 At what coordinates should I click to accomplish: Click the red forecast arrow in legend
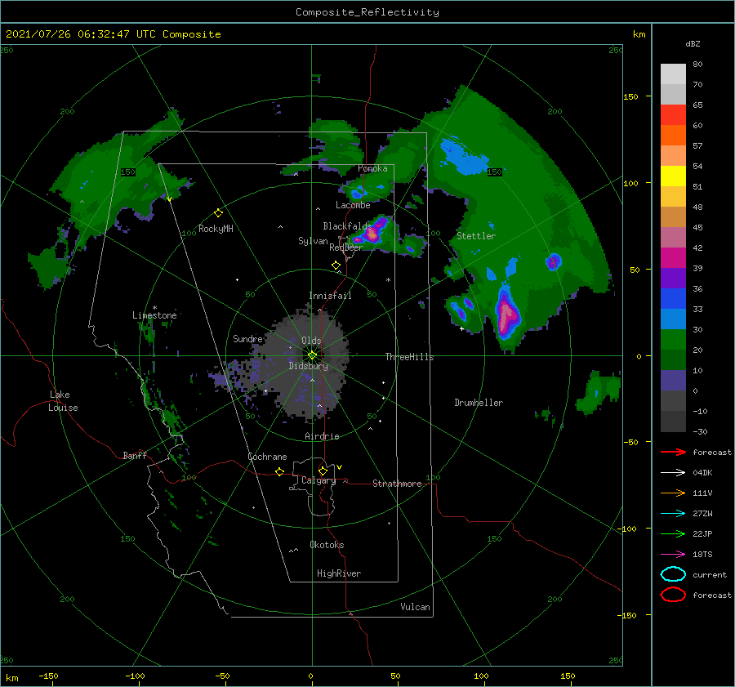[673, 452]
